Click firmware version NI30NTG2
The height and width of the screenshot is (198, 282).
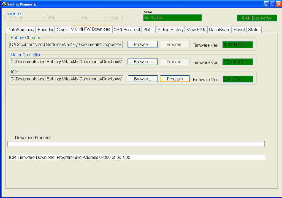[x=238, y=45]
